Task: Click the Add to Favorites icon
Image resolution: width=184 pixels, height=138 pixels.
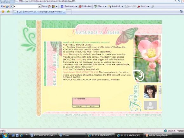Action: [8, 11]
